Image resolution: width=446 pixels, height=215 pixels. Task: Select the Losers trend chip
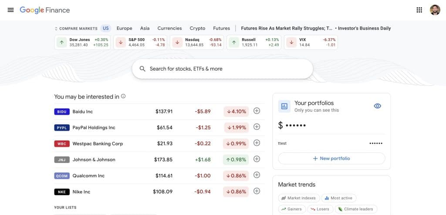click(x=320, y=209)
